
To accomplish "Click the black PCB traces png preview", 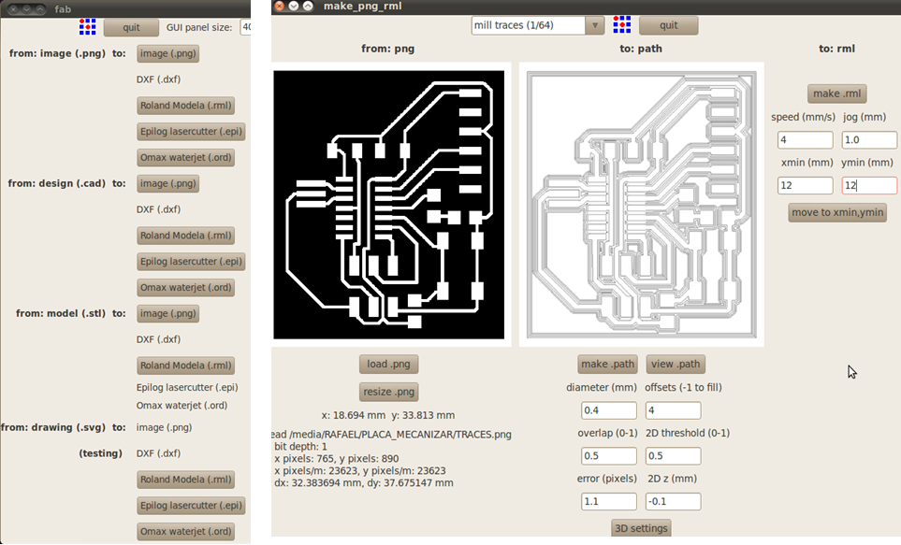I will pos(389,205).
